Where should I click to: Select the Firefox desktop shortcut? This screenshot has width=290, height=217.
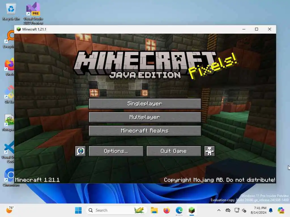pyautogui.click(x=9, y=67)
